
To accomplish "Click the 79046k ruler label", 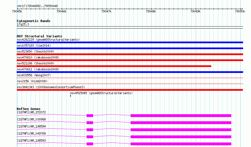I will pyautogui.click(x=62, y=11).
